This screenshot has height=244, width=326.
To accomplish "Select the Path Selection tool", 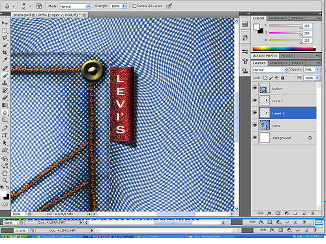I will click(5, 142).
